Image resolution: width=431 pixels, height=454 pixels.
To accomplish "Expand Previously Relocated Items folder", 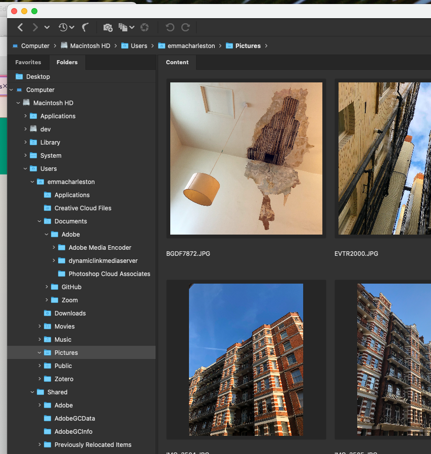I will click(39, 444).
